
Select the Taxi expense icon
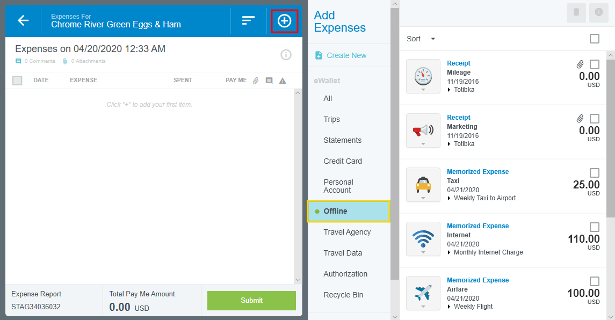point(423,185)
